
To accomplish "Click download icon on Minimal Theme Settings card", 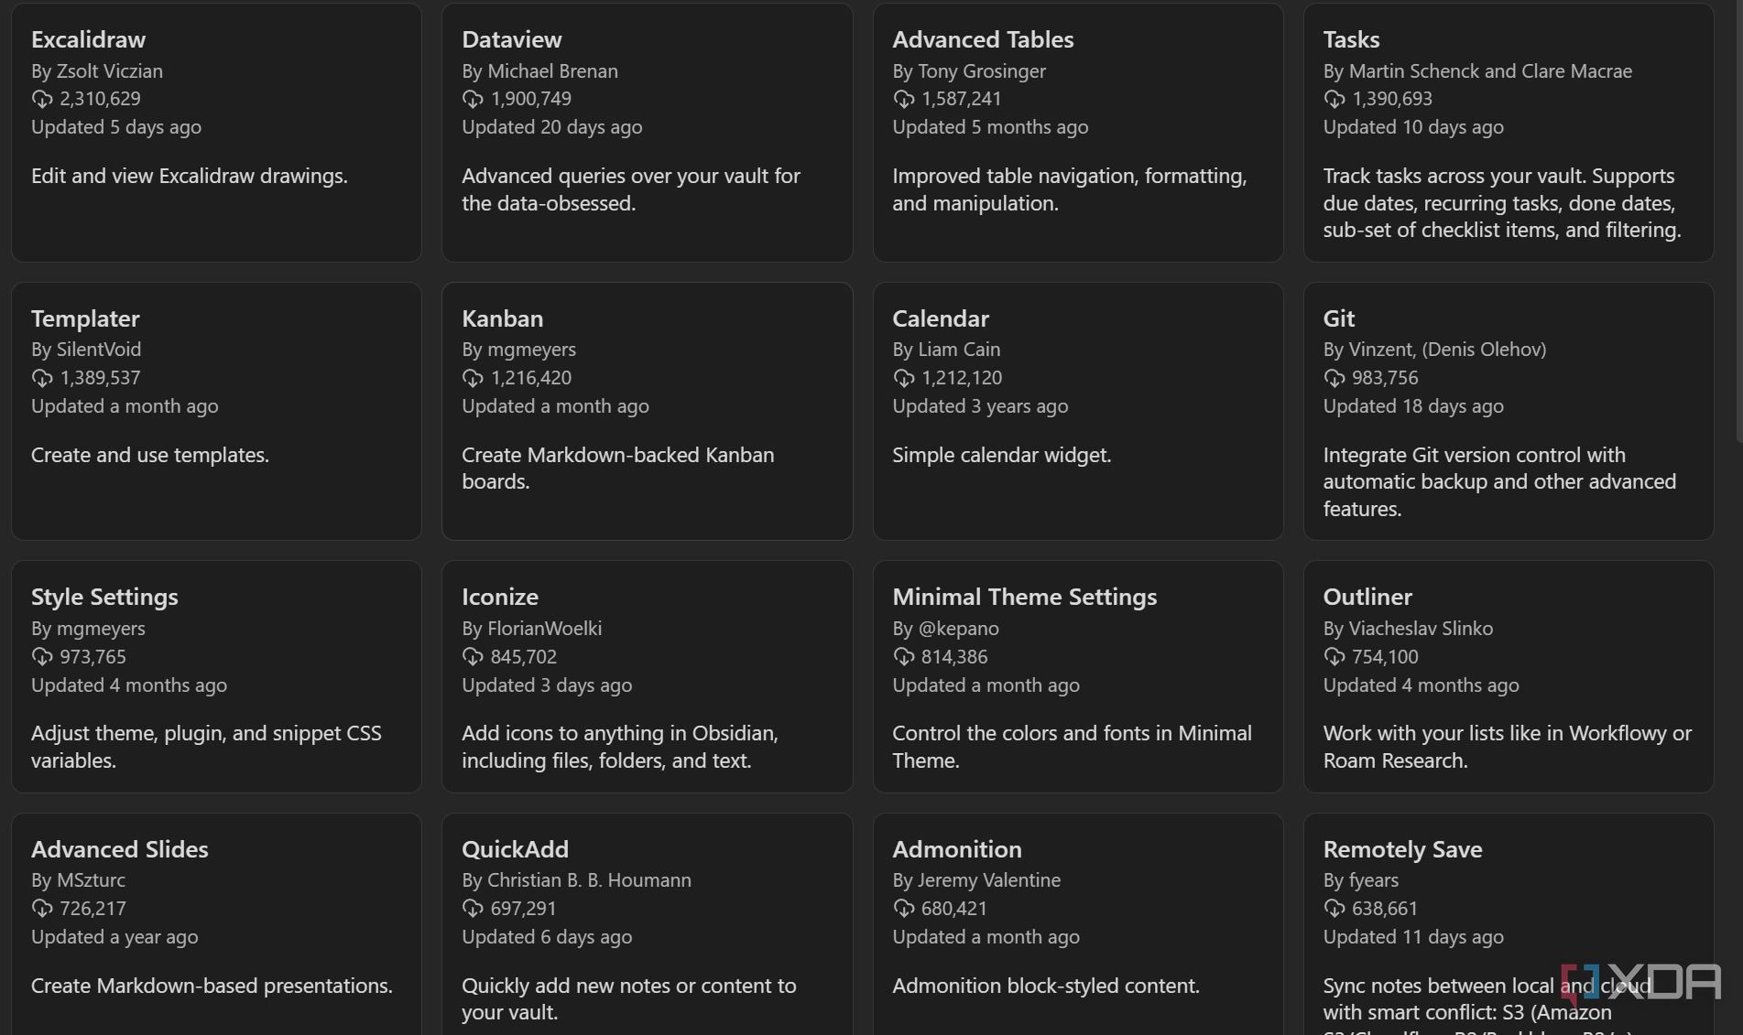I will click(903, 657).
